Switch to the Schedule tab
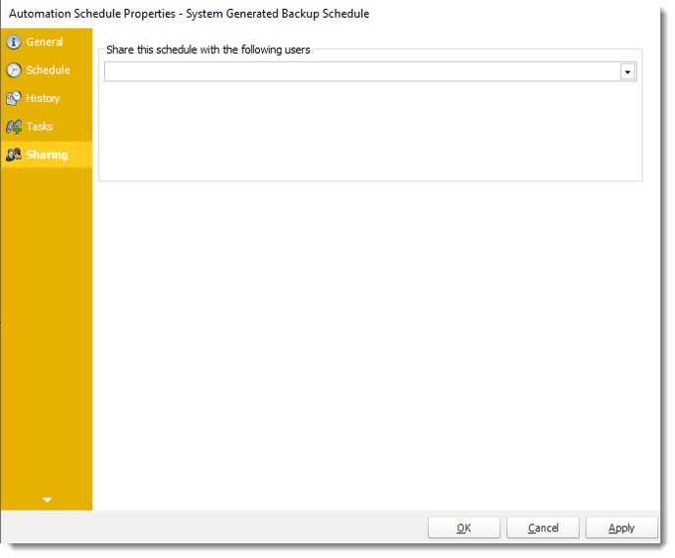This screenshot has width=675, height=558. click(46, 71)
